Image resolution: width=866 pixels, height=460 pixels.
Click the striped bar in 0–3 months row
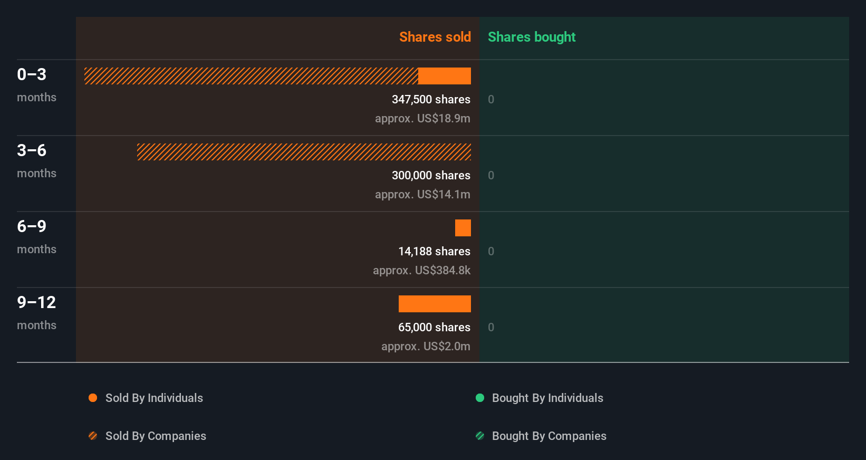[251, 76]
